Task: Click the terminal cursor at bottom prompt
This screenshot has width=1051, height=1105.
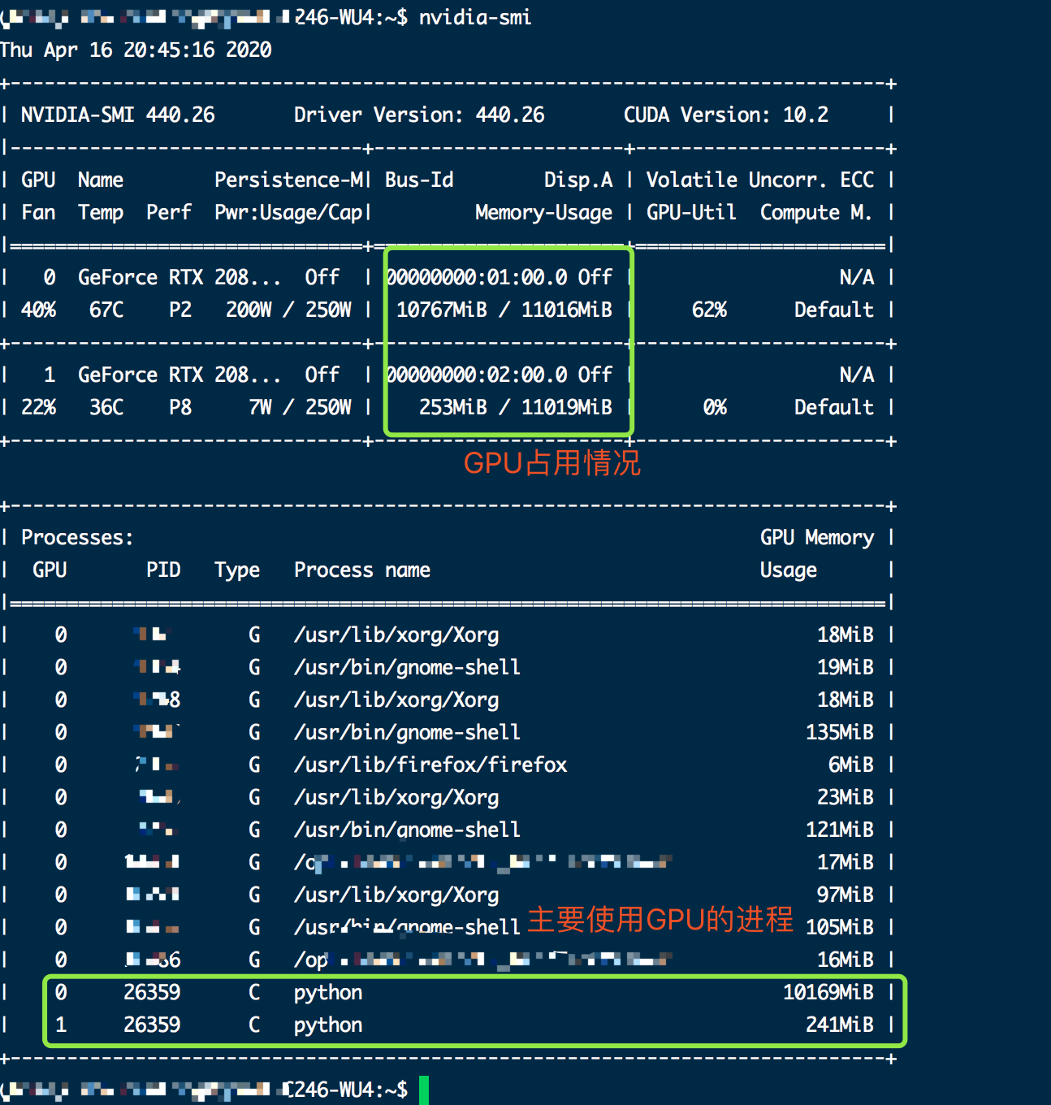Action: [424, 1090]
